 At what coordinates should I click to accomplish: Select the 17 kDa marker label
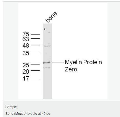(26, 79)
